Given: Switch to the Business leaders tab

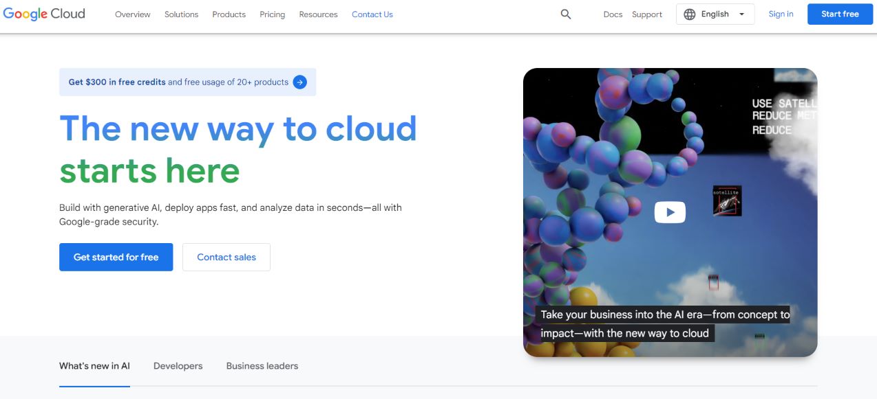Looking at the screenshot, I should [x=262, y=366].
